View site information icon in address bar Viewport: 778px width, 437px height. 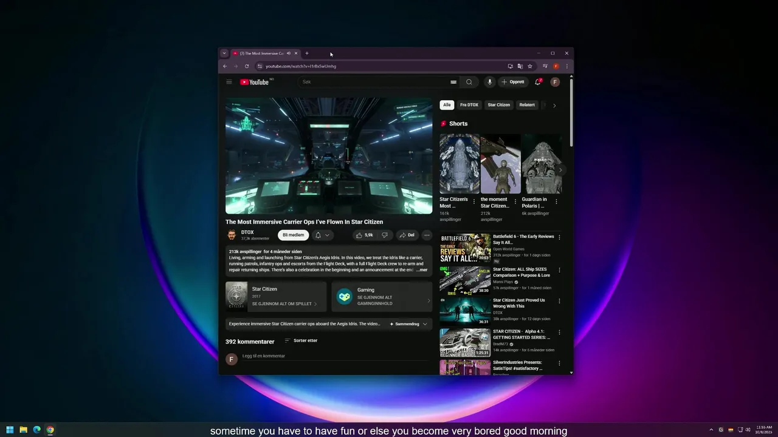[x=260, y=66]
